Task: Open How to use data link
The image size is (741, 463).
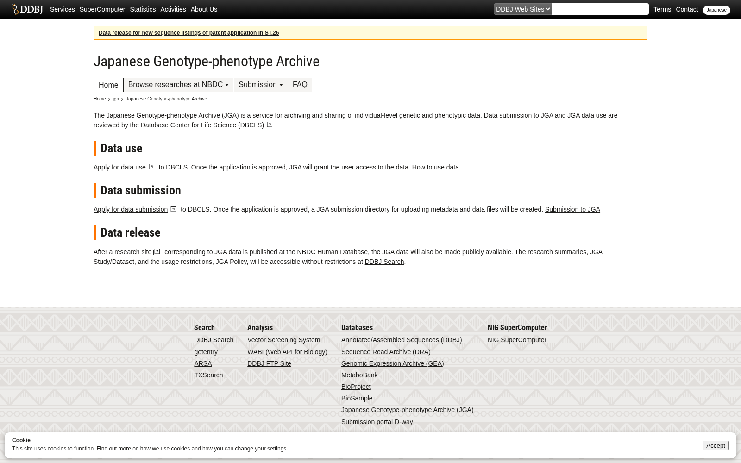Action: (x=435, y=167)
